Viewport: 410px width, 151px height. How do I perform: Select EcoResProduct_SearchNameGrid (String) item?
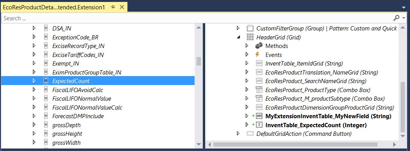316,81
